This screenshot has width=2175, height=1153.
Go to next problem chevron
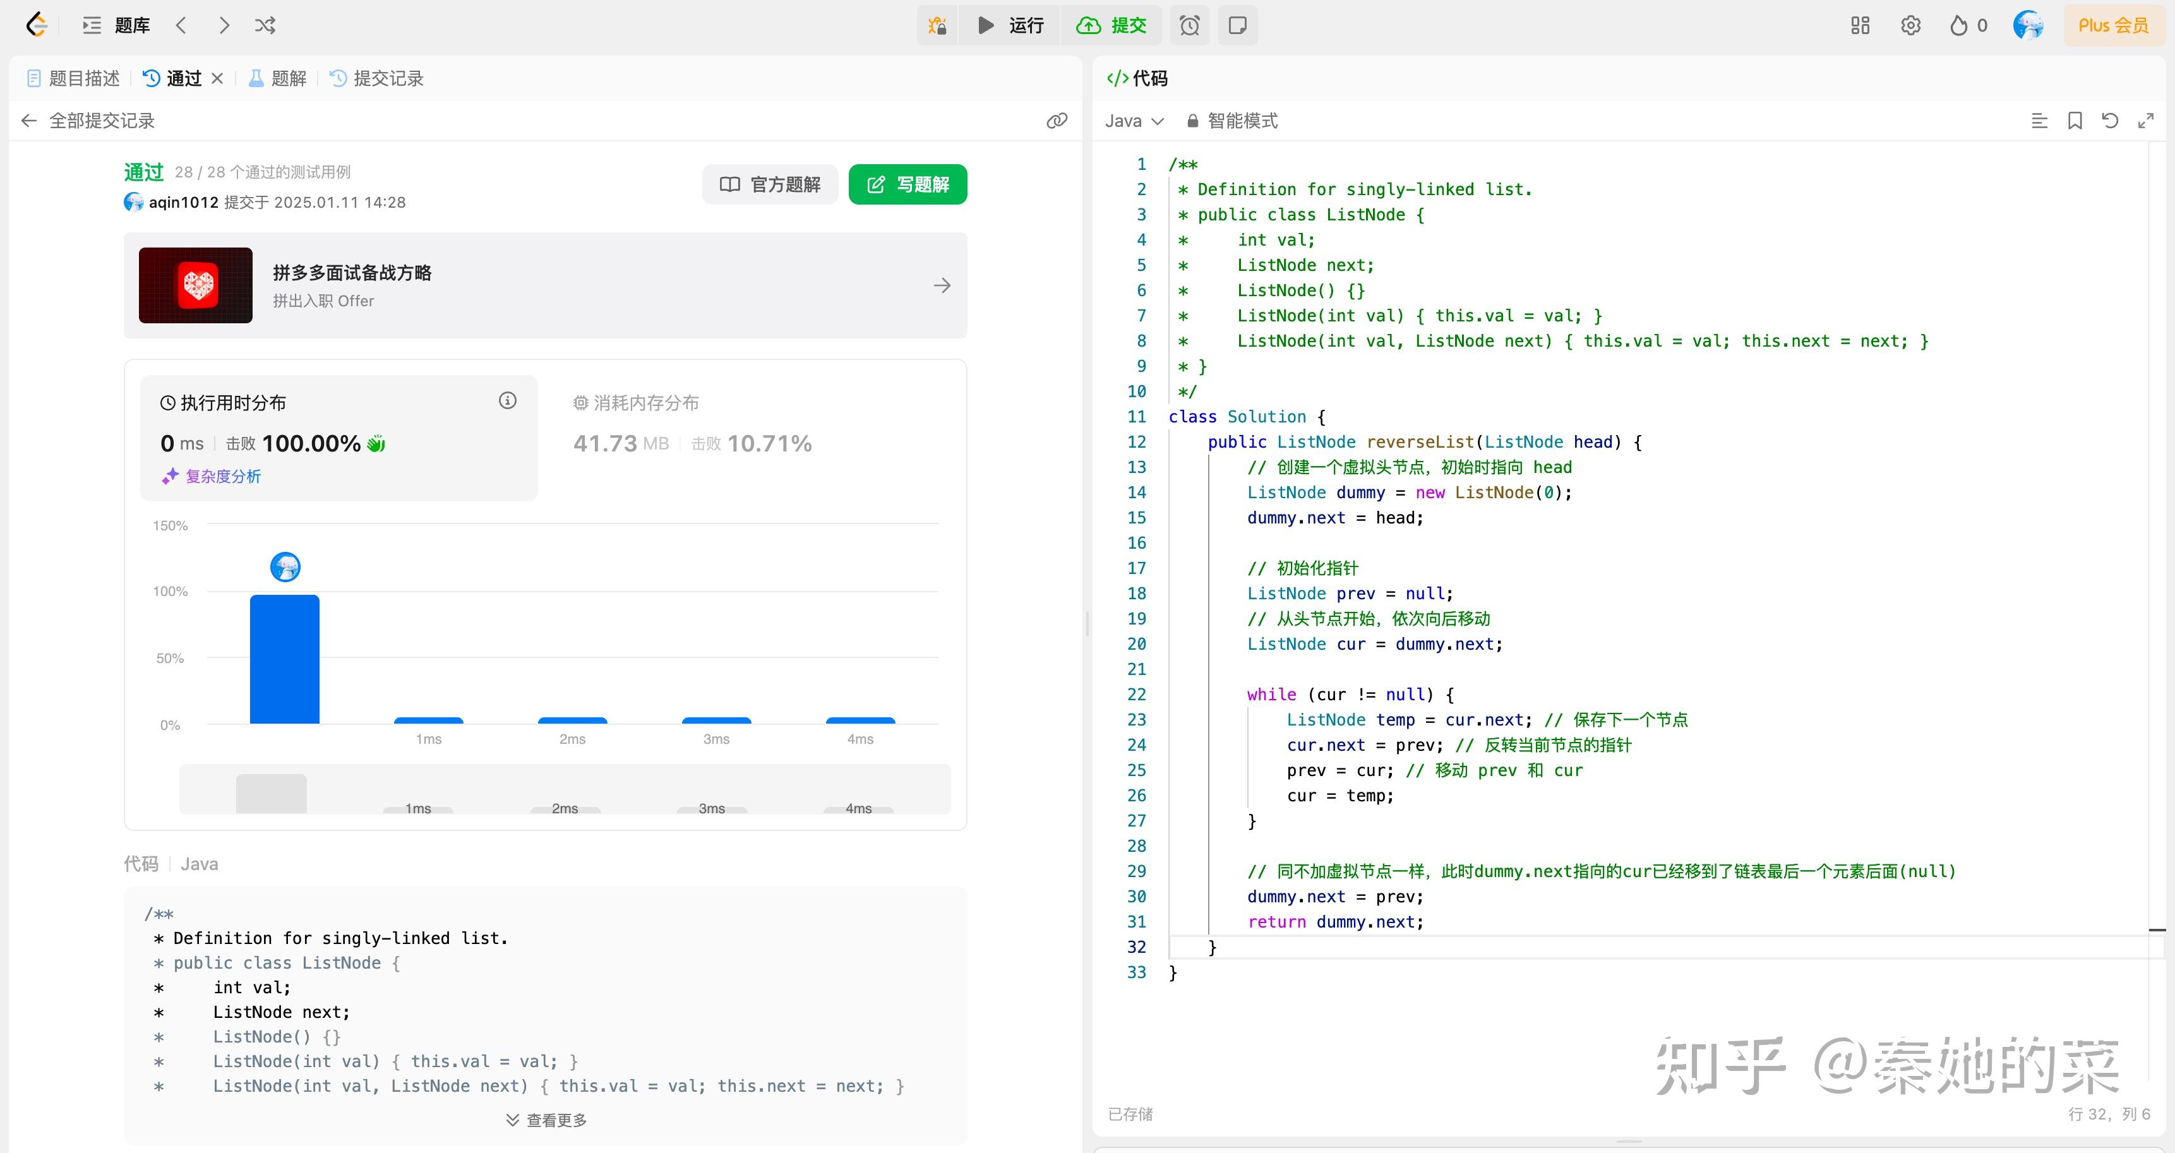(224, 25)
